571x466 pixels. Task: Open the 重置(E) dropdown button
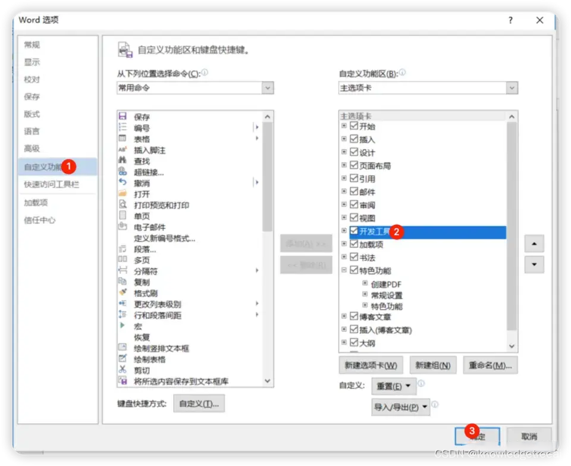[394, 386]
